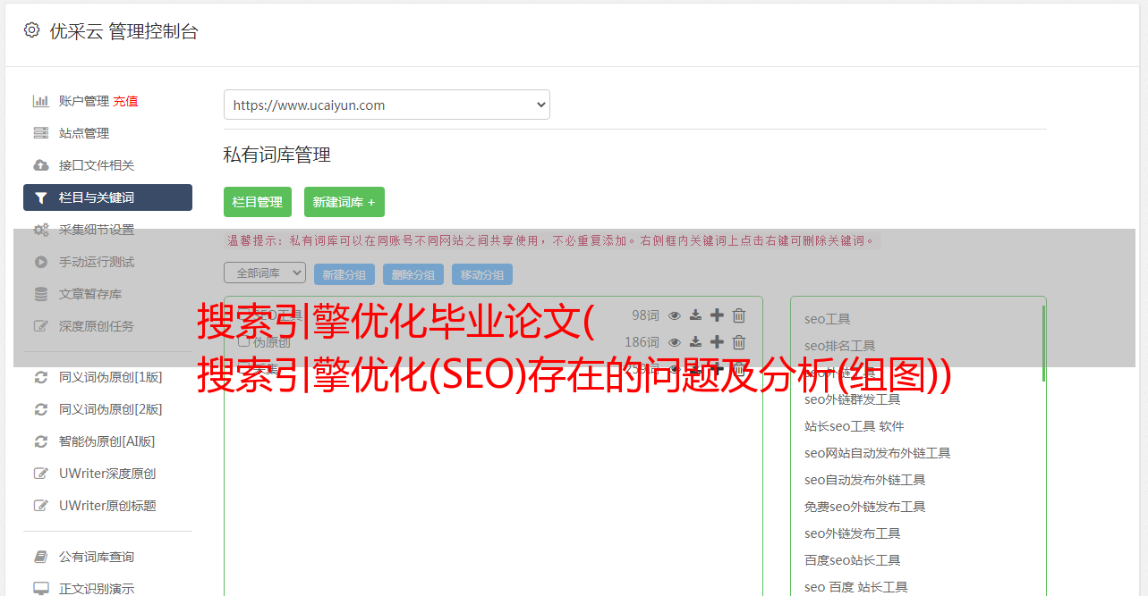Open UWriter深度原创 edit entry
This screenshot has width=1148, height=596.
point(107,474)
